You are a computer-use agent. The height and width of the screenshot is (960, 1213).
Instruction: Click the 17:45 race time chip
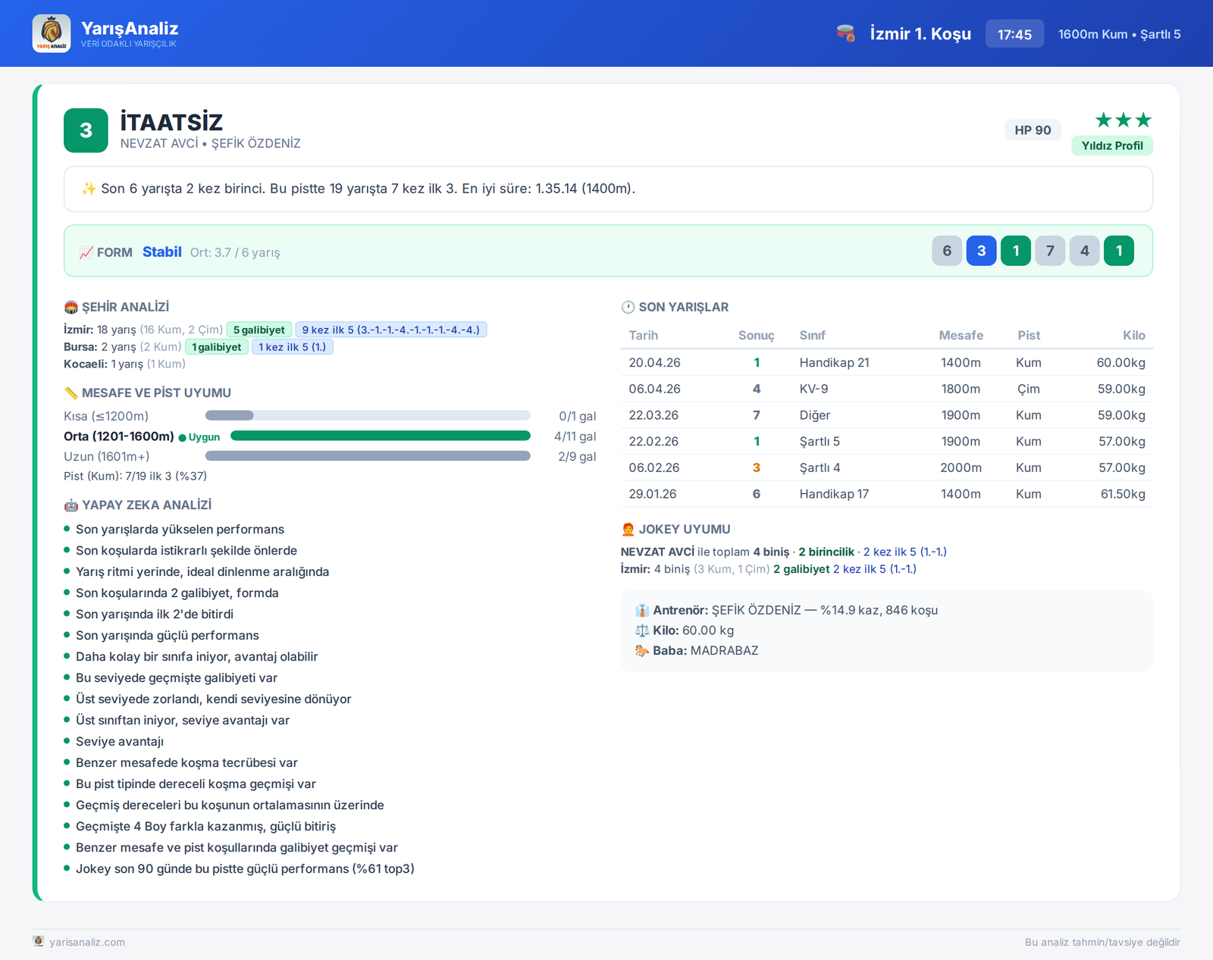[x=1014, y=34]
